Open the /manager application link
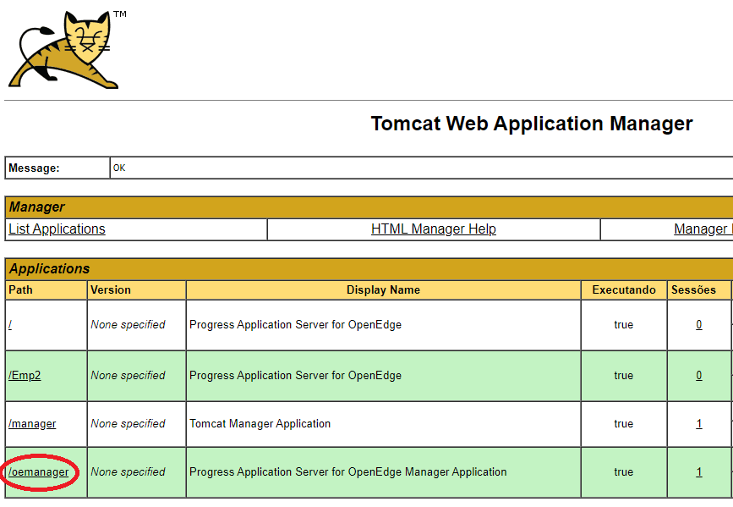This screenshot has height=507, width=733. click(32, 424)
